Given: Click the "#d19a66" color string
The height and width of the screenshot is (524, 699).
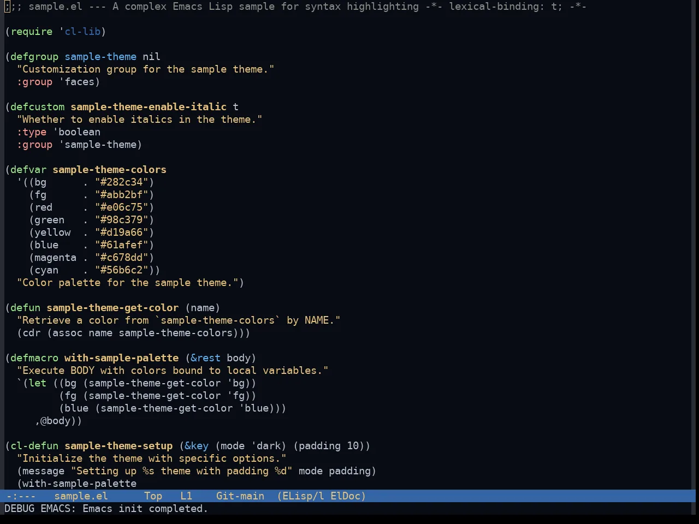Looking at the screenshot, I should pos(122,233).
